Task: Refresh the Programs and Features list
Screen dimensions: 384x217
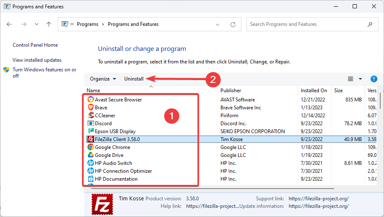Action: [233, 24]
